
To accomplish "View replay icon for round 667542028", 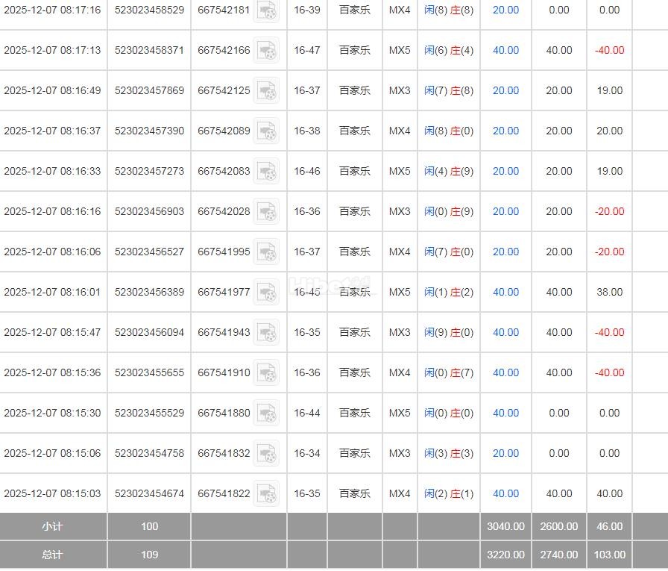I will [x=266, y=211].
